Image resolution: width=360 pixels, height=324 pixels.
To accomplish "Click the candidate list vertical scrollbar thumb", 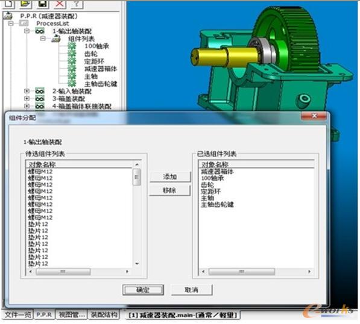I will click(x=137, y=177).
